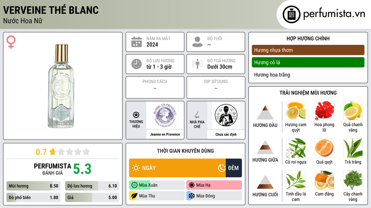Image resolution: width=371 pixels, height=208 pixels.
Task: Click the nose icon above Nhà pha chế
Action: [197, 115]
